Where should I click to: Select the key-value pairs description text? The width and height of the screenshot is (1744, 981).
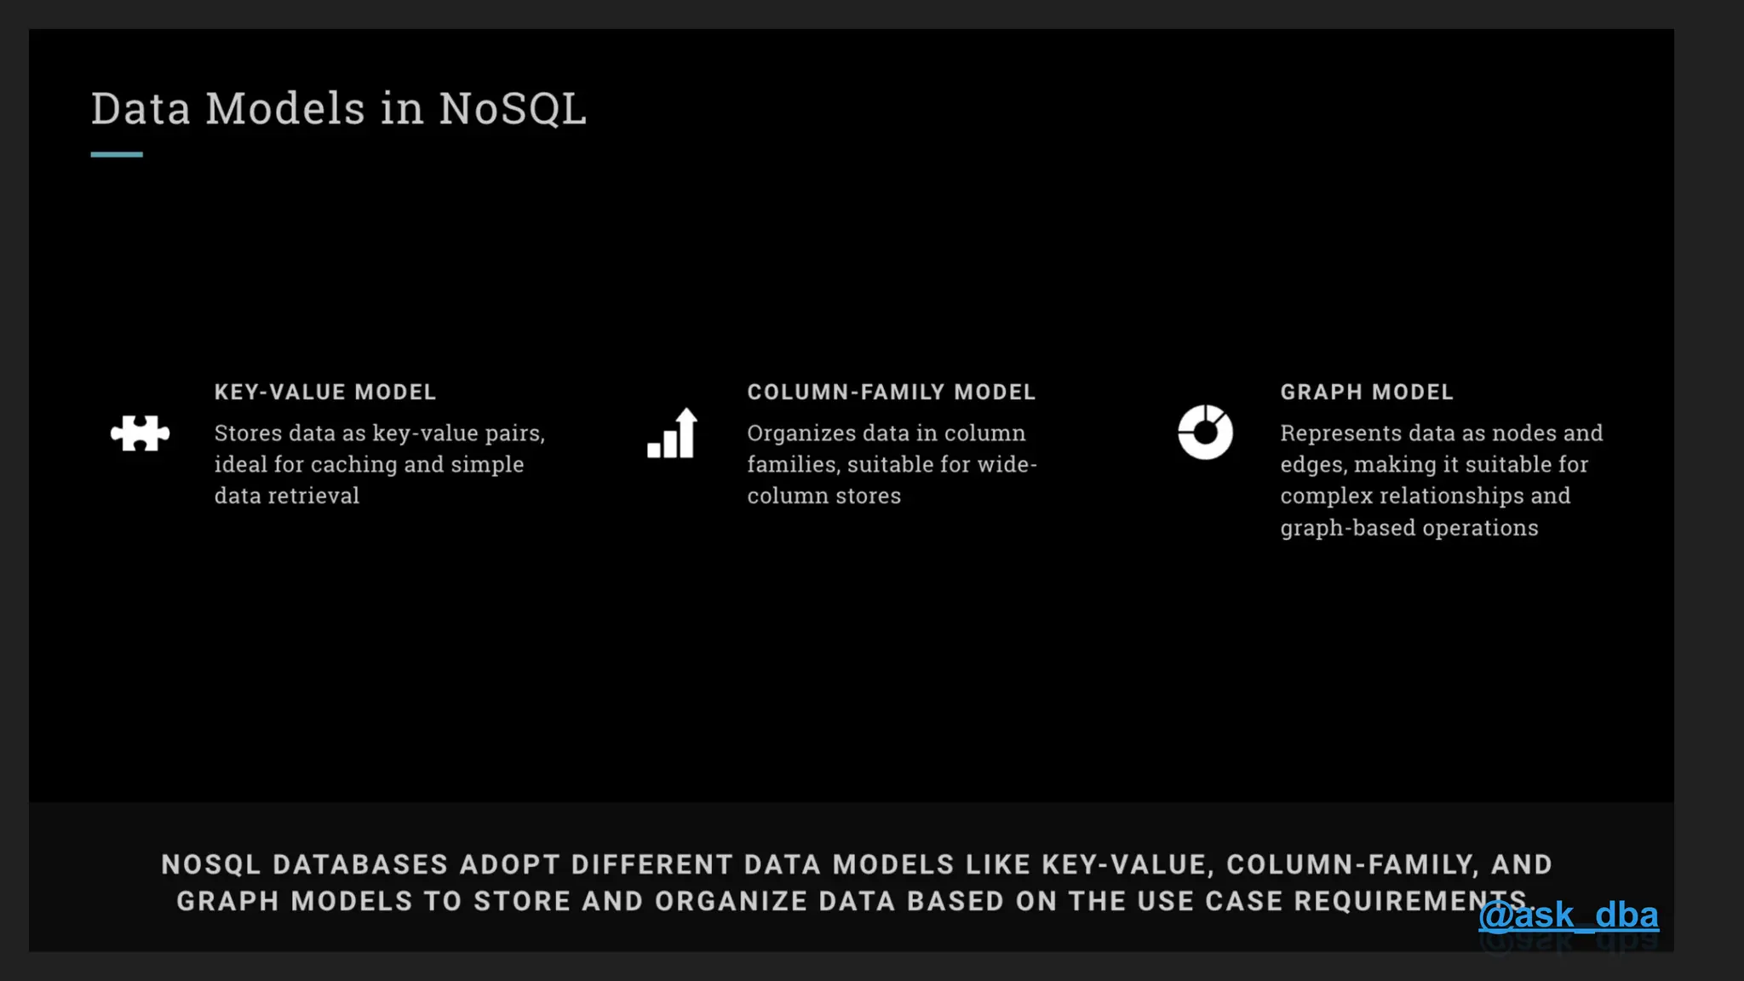[380, 464]
